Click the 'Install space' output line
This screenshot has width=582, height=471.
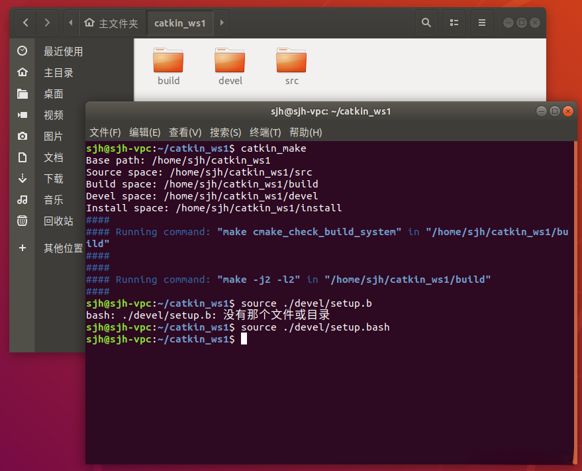[214, 208]
